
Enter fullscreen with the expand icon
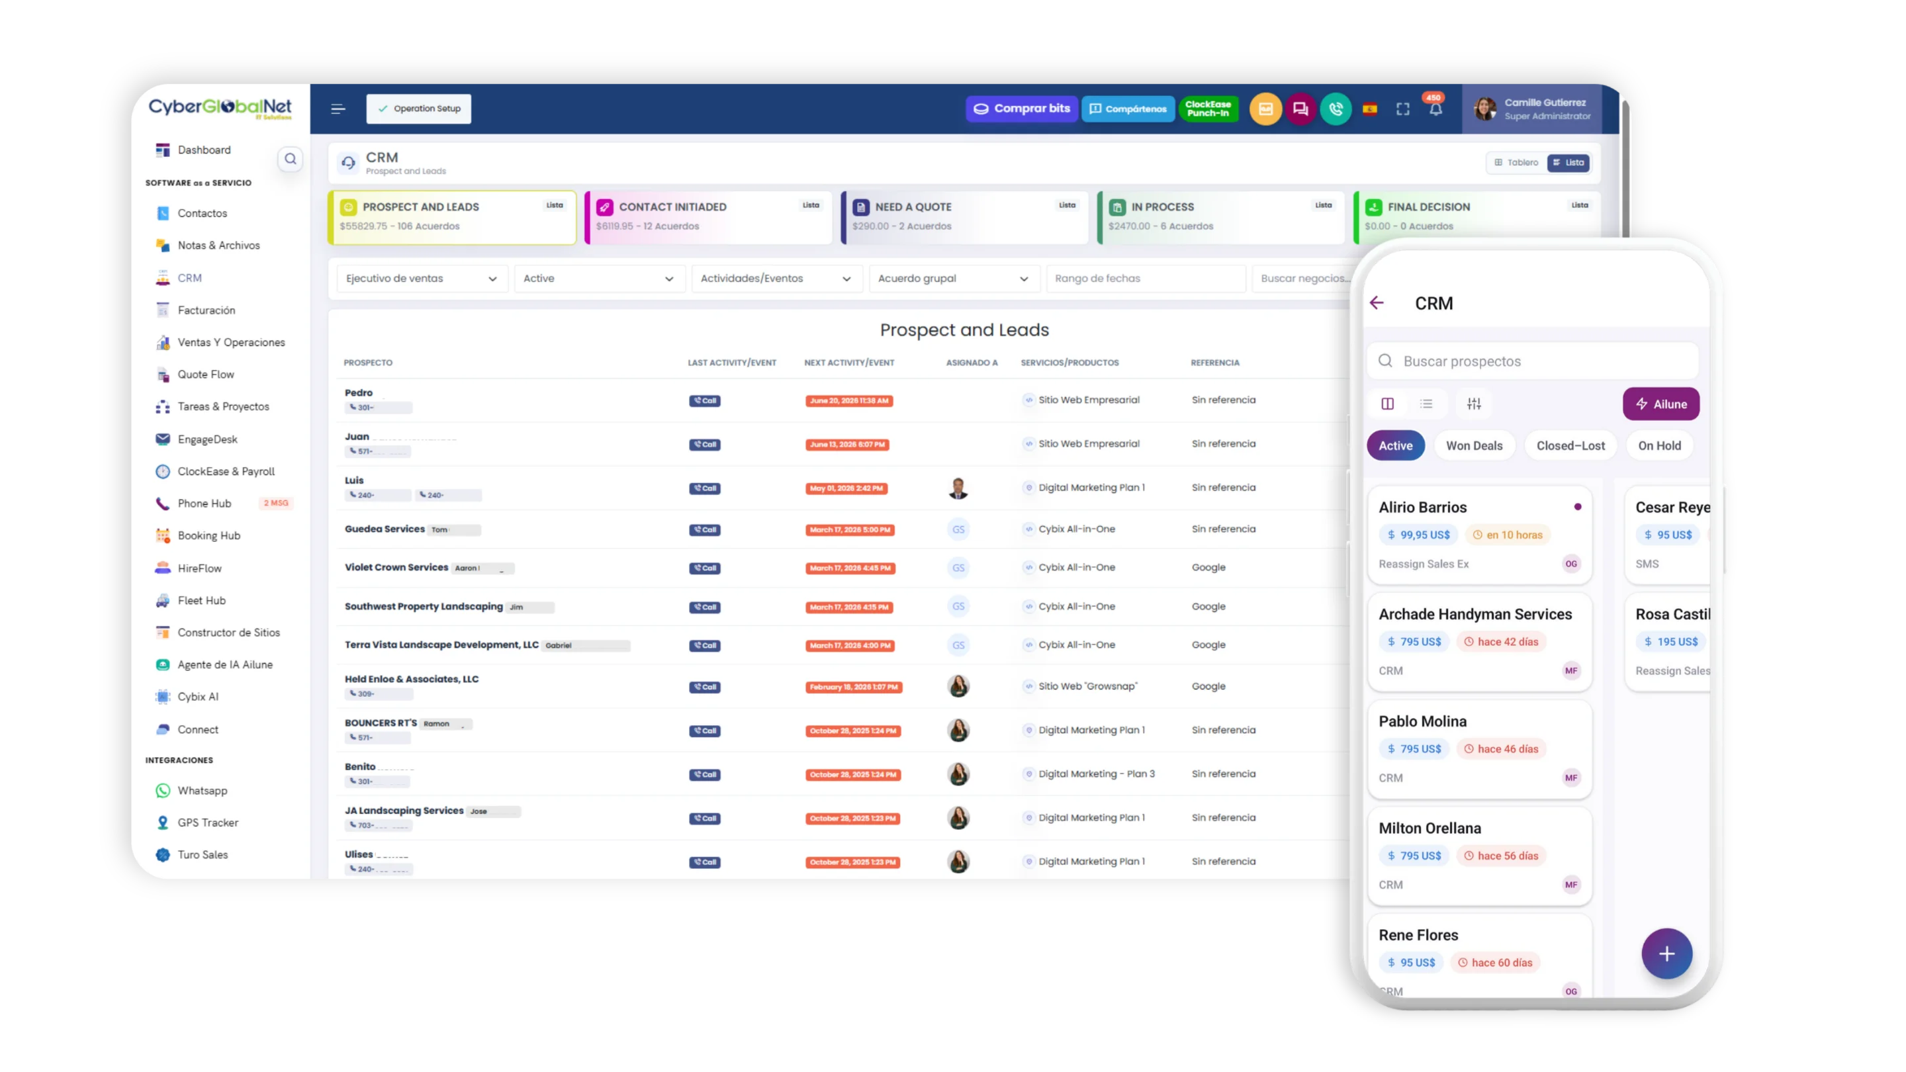pos(1403,109)
